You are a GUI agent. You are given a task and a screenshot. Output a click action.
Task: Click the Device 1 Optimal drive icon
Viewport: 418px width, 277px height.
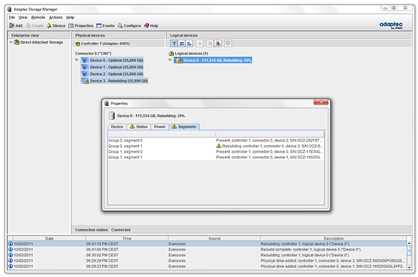coord(85,67)
